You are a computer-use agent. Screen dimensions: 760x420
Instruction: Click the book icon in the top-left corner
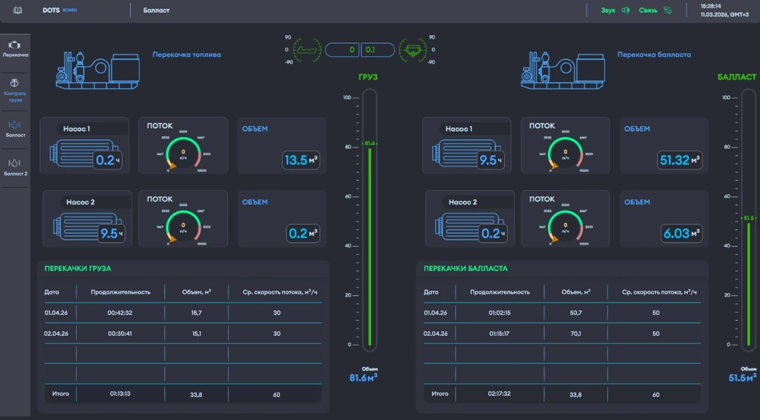click(x=17, y=11)
